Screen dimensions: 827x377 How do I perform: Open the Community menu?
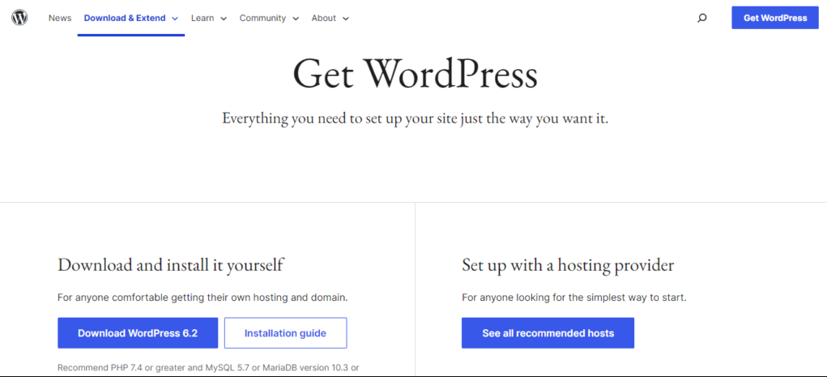coord(262,18)
